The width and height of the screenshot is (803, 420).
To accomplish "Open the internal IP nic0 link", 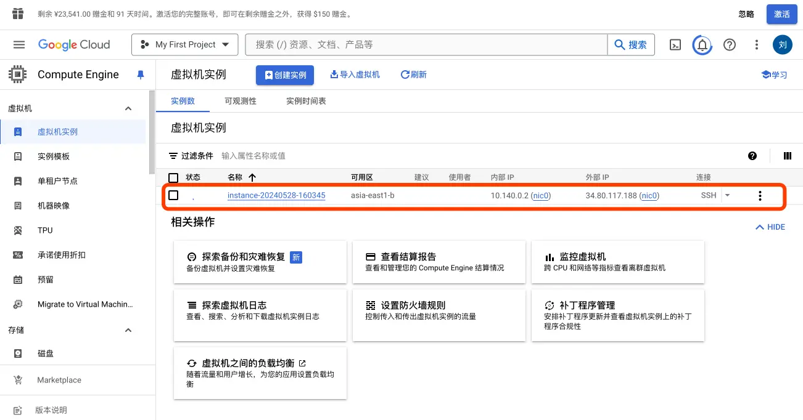I will tap(541, 196).
